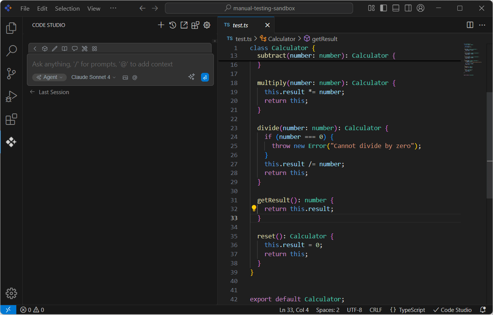Click the cube icon in chat toolbar
Screen dimensions: 493x315
pos(45,49)
